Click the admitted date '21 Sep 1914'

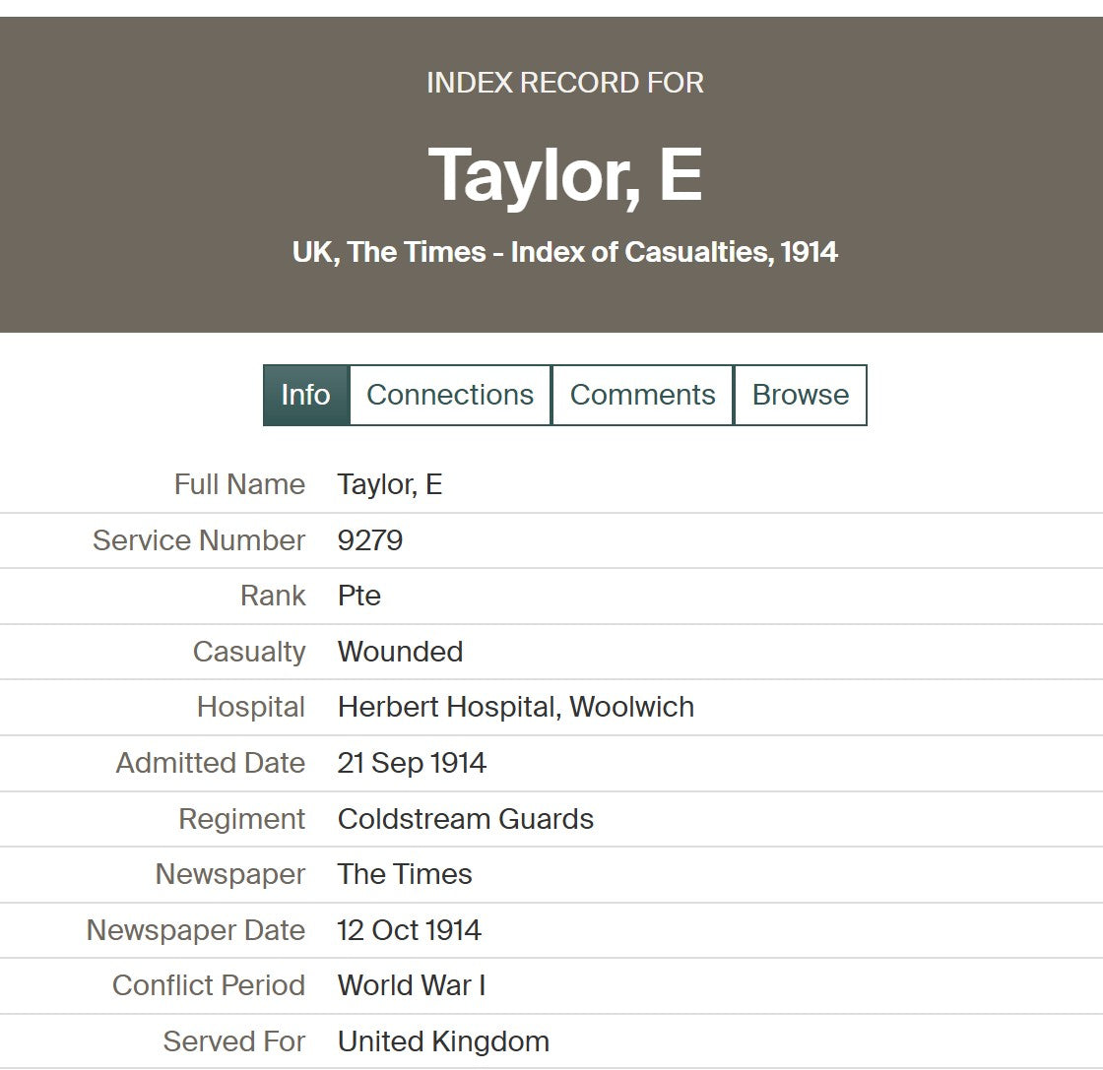(x=412, y=763)
